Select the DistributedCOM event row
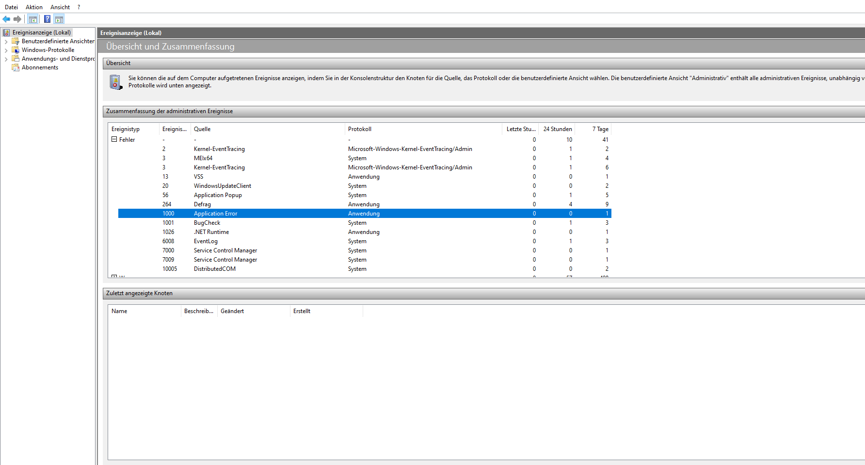The width and height of the screenshot is (865, 465). click(x=365, y=269)
